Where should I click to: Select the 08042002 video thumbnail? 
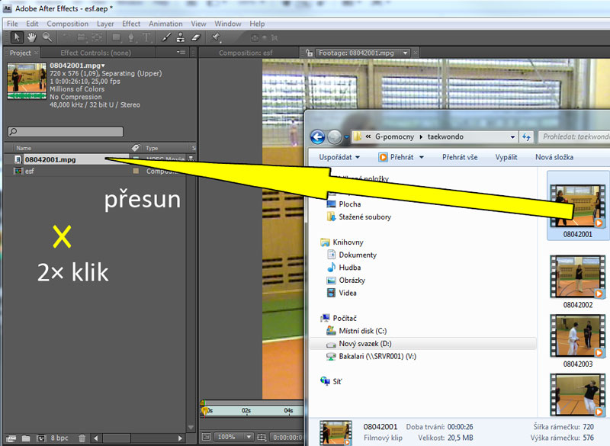pyautogui.click(x=578, y=276)
